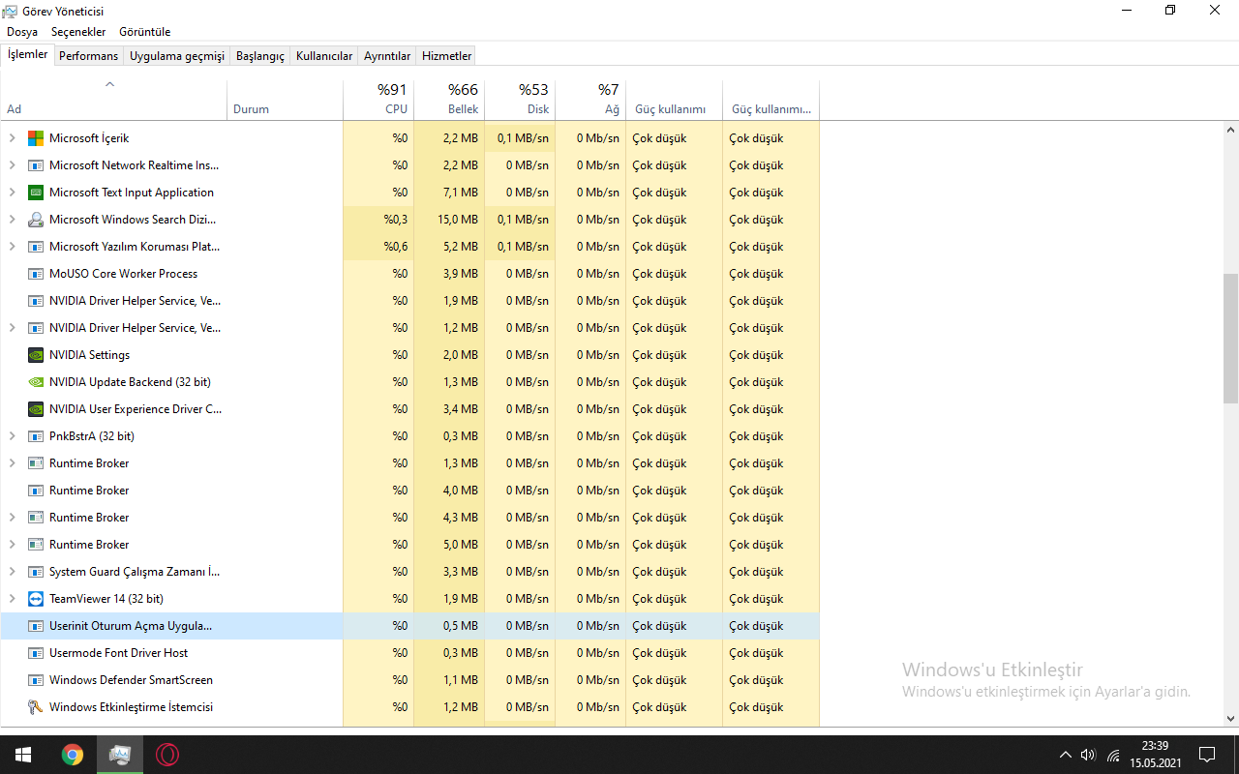Sort processes by the Disk column
The image size is (1239, 774).
[520, 99]
